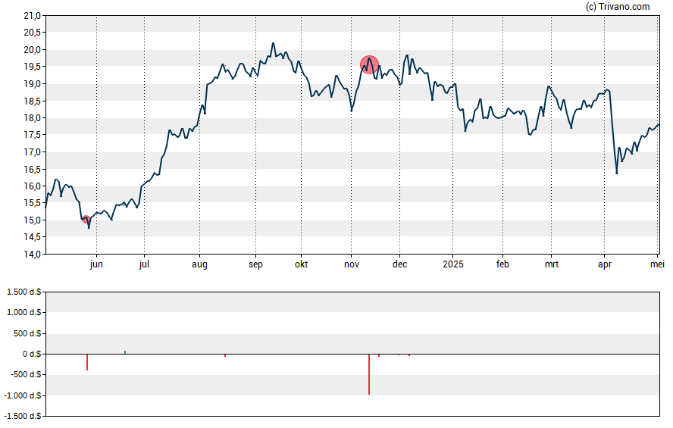Image resolution: width=673 pixels, height=428 pixels.
Task: Click the '(c) Trivano.com' copyright text
Action: (x=618, y=6)
